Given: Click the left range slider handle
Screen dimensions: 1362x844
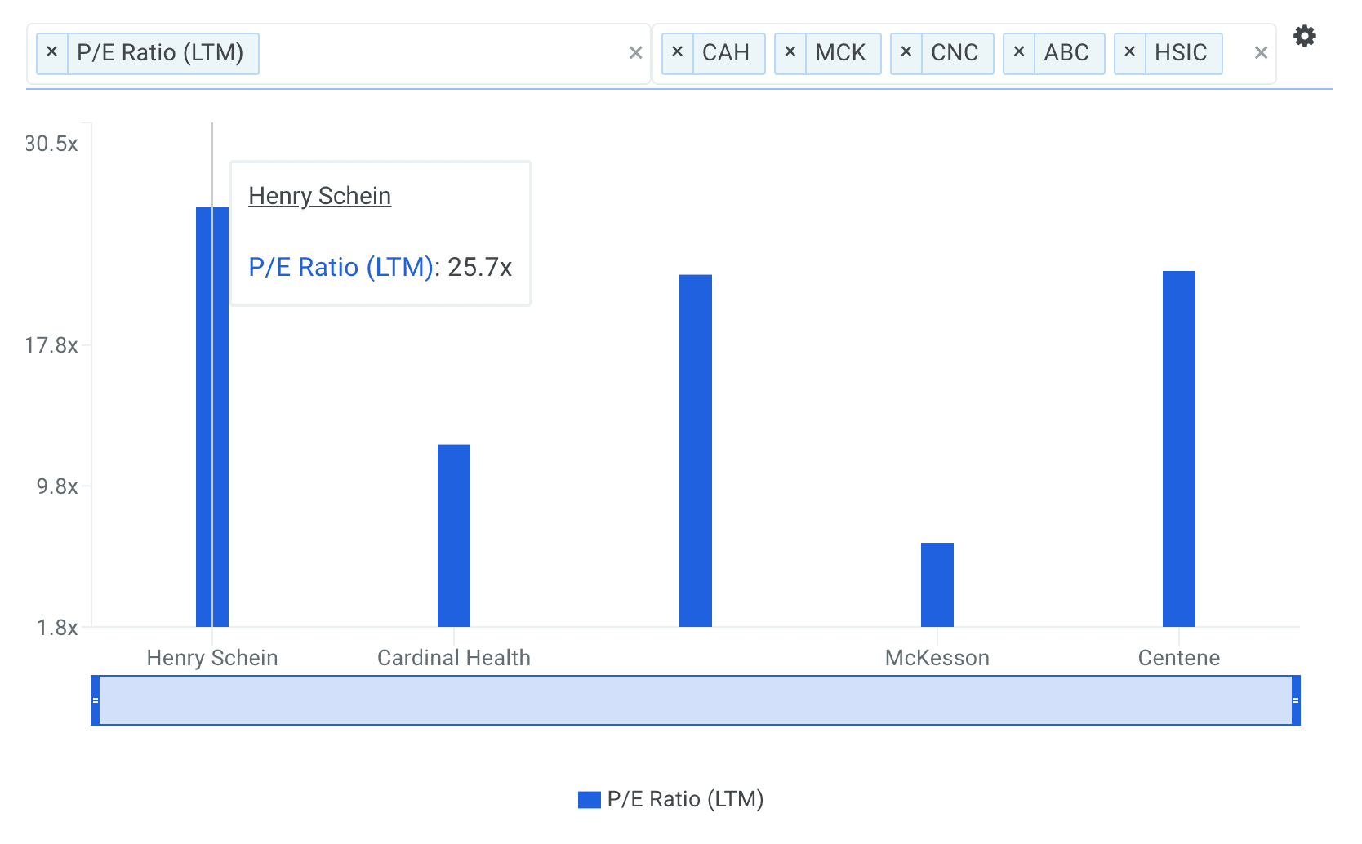Looking at the screenshot, I should tap(96, 700).
